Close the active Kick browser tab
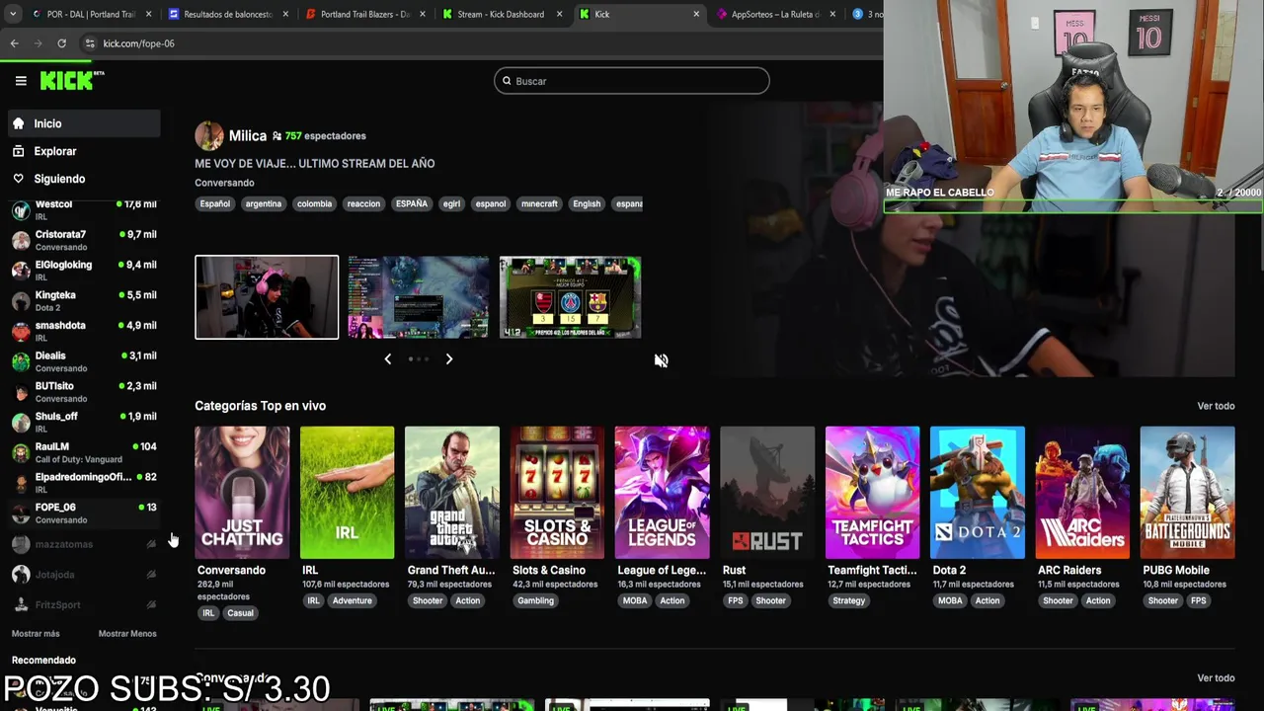The height and width of the screenshot is (711, 1264). (696, 14)
